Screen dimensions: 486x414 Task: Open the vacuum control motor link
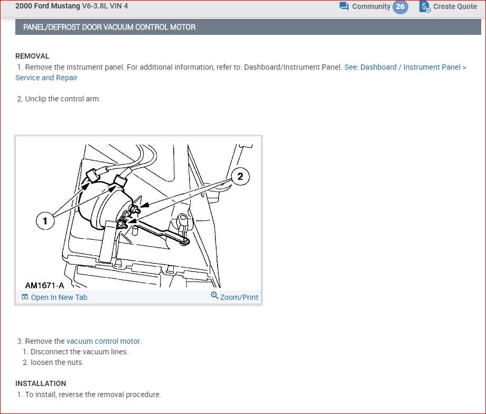[x=104, y=341]
